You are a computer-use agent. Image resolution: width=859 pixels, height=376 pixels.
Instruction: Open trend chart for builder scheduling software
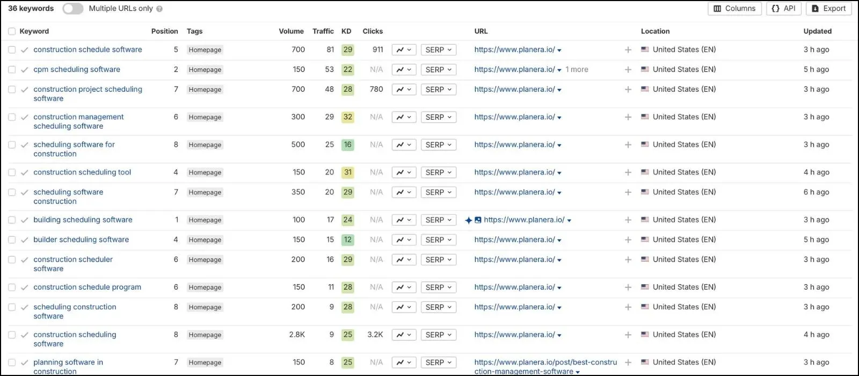coord(404,240)
